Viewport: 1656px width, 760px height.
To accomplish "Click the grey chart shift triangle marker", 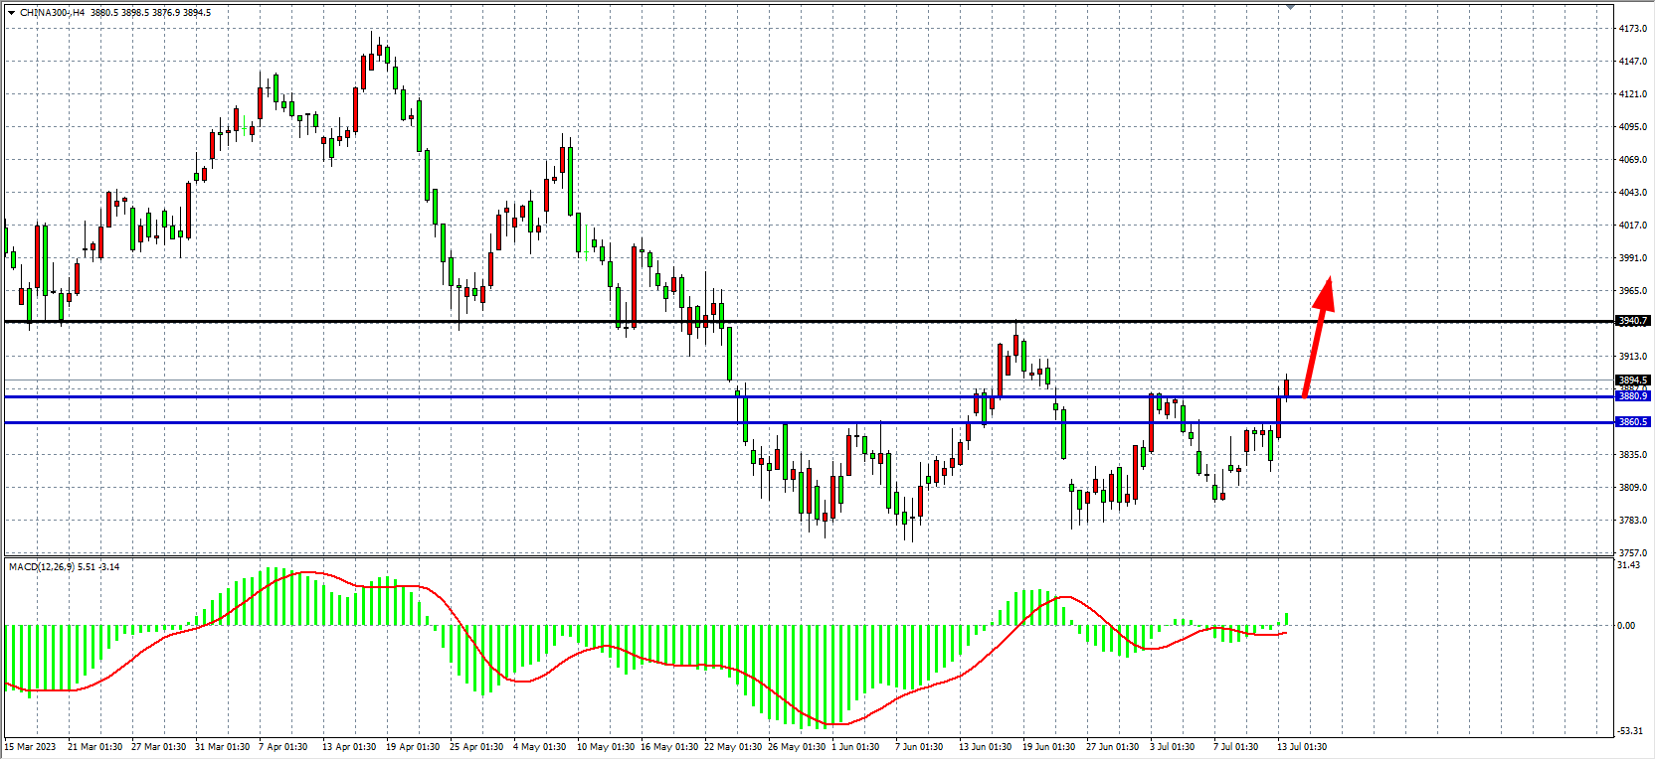I will click(x=1291, y=7).
